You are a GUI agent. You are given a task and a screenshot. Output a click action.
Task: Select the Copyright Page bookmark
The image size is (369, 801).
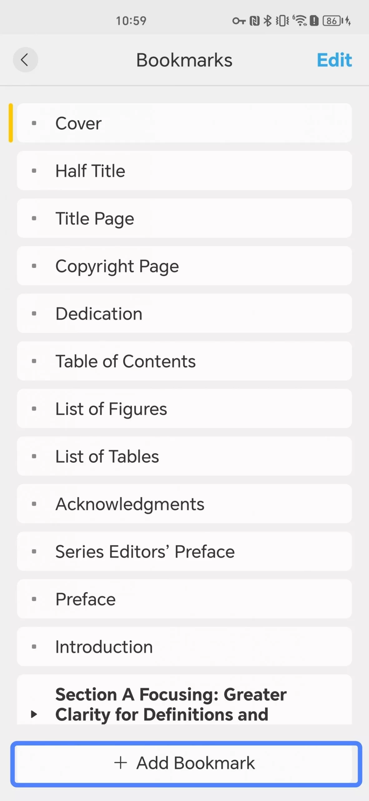coord(184,266)
